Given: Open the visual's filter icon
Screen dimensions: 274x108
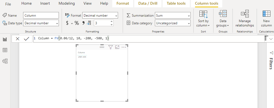Looking at the screenshot, I should [x=110, y=47].
